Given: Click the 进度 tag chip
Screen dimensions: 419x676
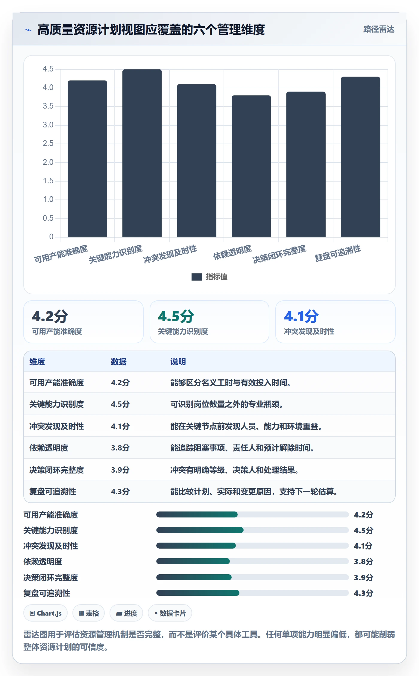Looking at the screenshot, I should (126, 613).
